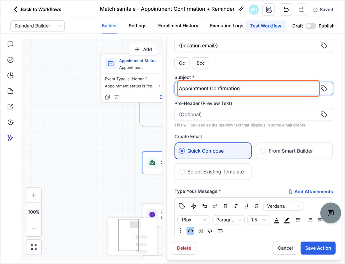
Task: Open the sticky note sidebar icon
Action: 10,91
